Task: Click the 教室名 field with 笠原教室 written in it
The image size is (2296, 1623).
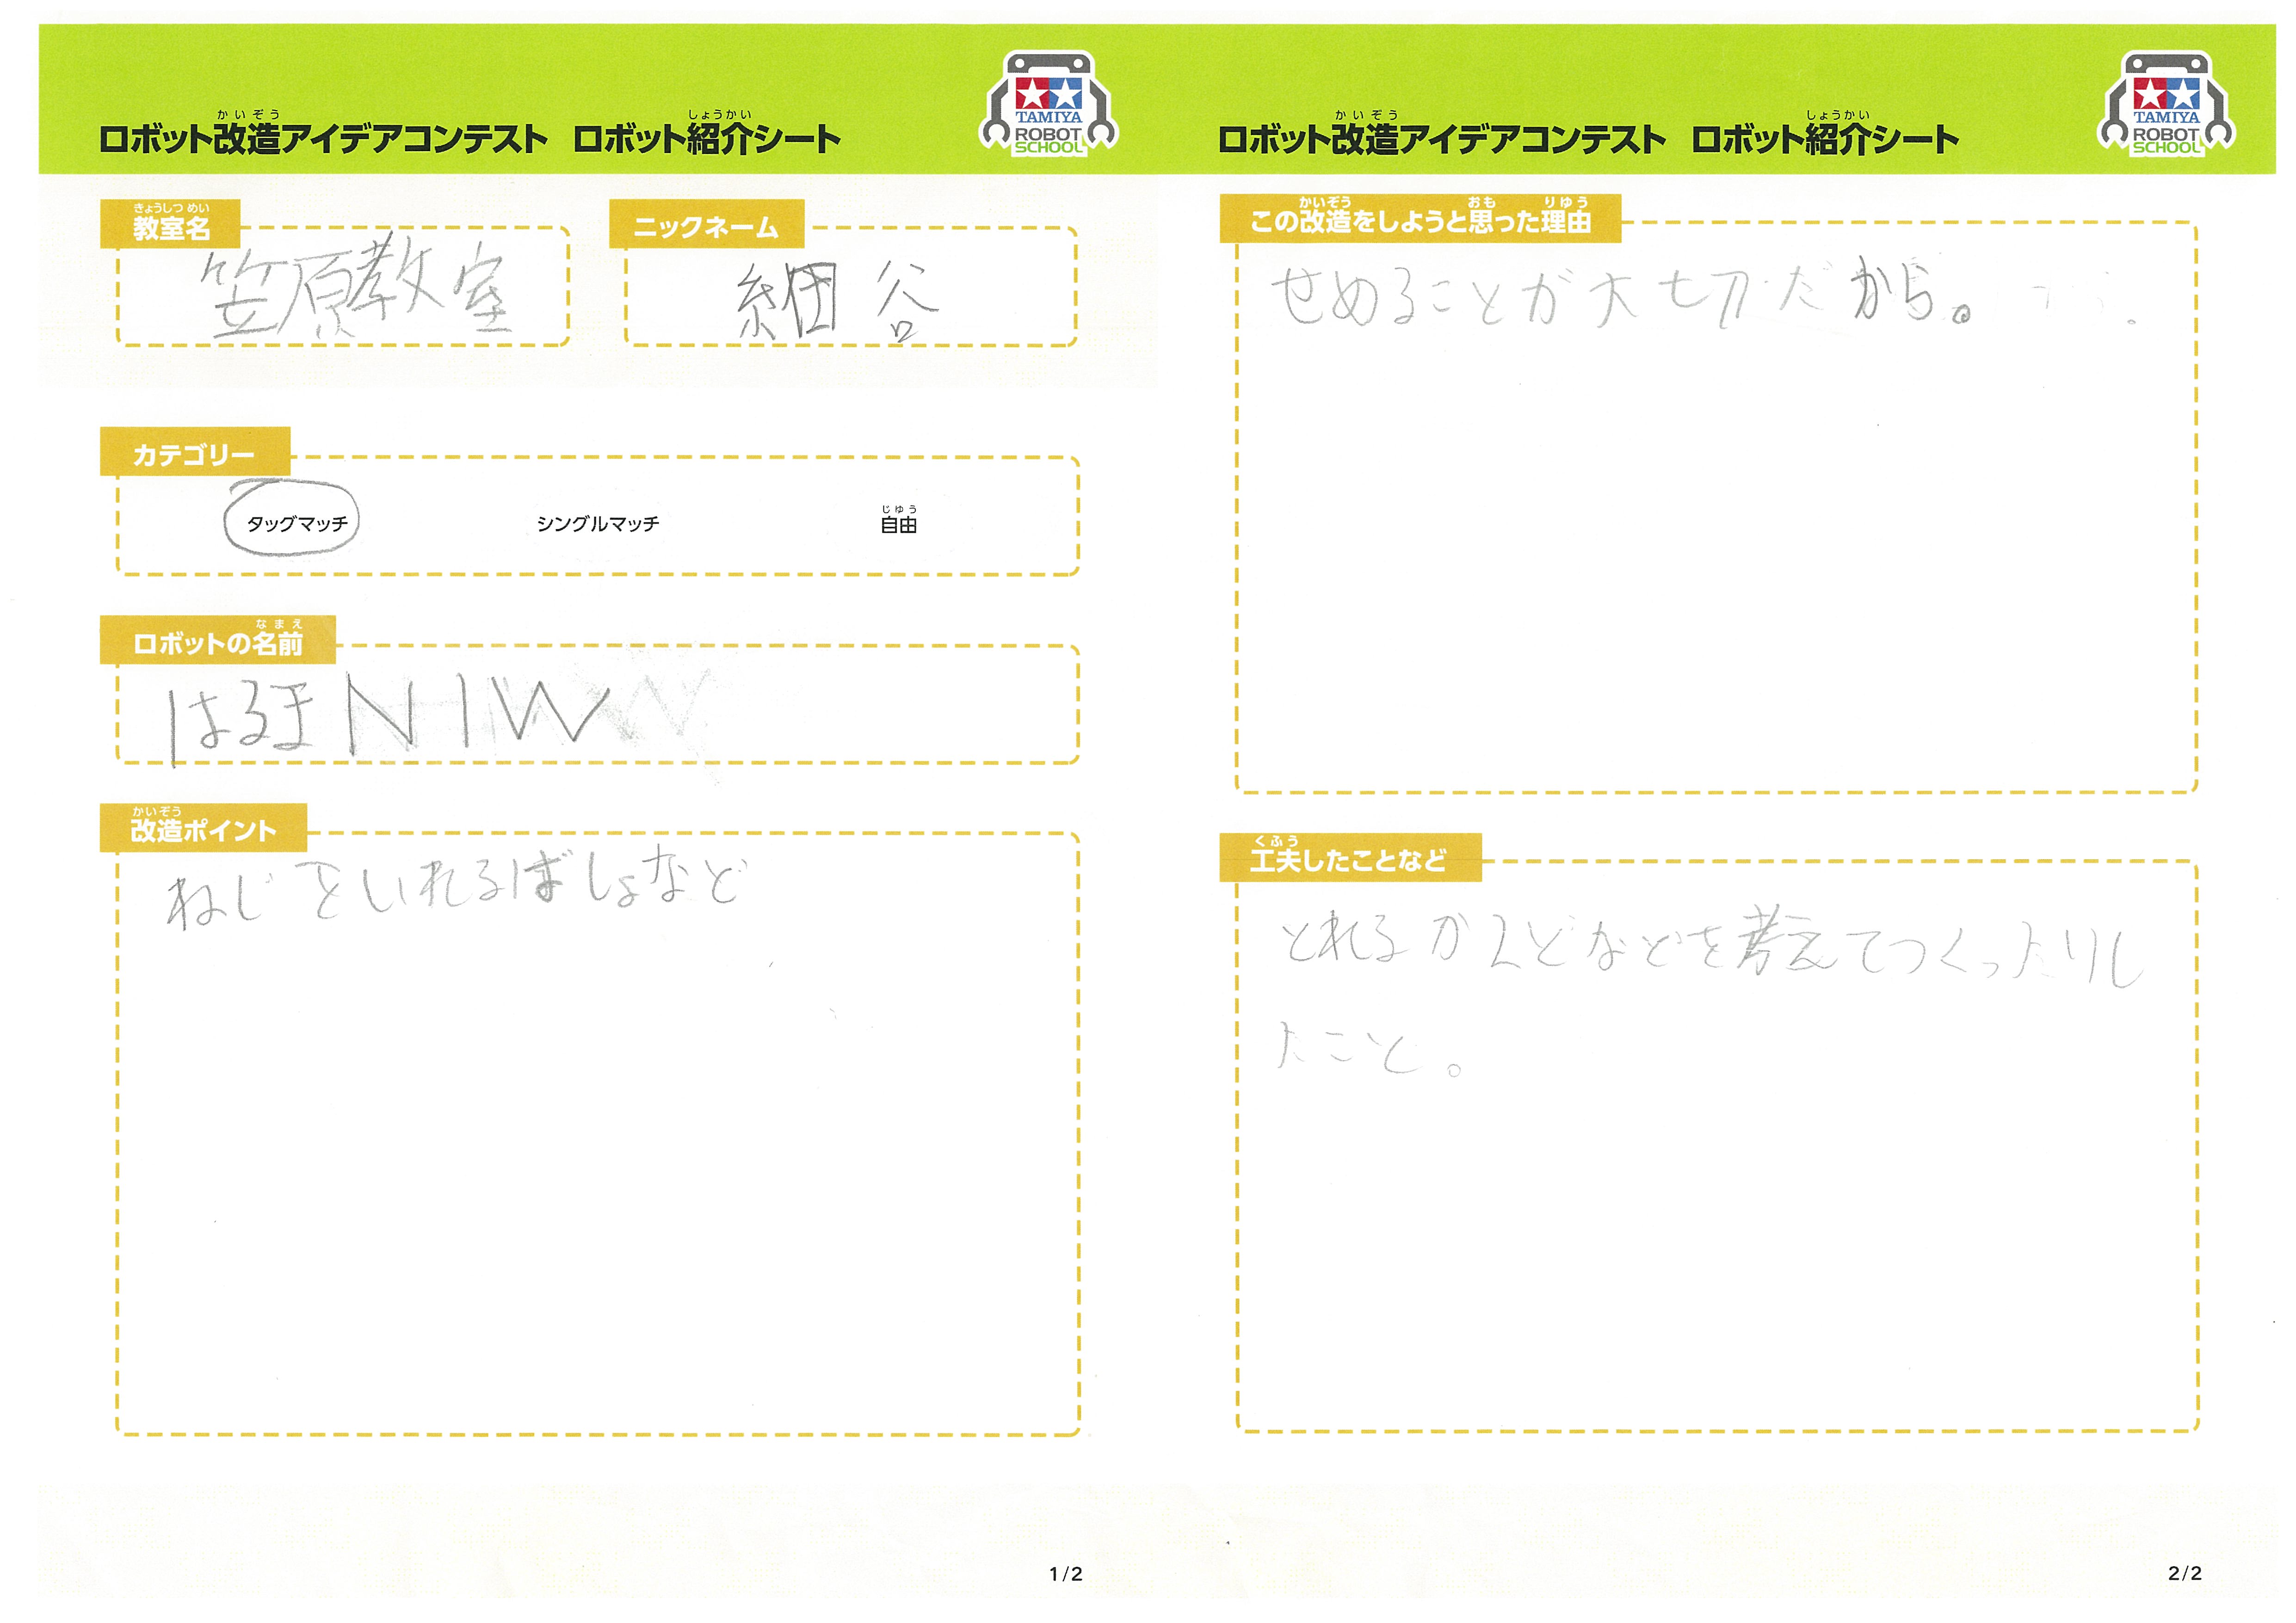Action: [343, 287]
